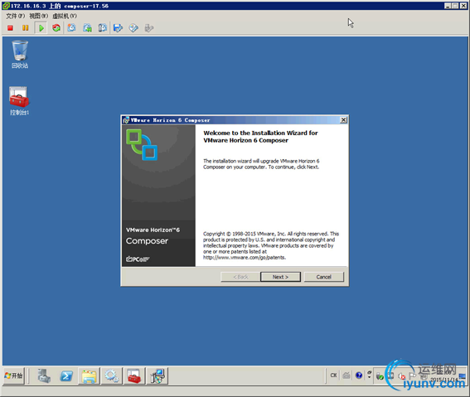Click the Reset virtual machine toolbar icon
The width and height of the screenshot is (470, 397).
click(x=56, y=28)
